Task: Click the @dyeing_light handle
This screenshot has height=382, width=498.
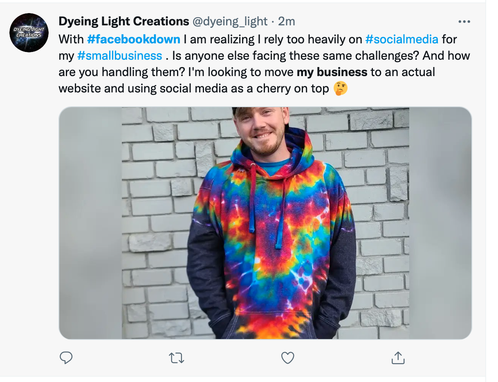Action: (x=230, y=21)
